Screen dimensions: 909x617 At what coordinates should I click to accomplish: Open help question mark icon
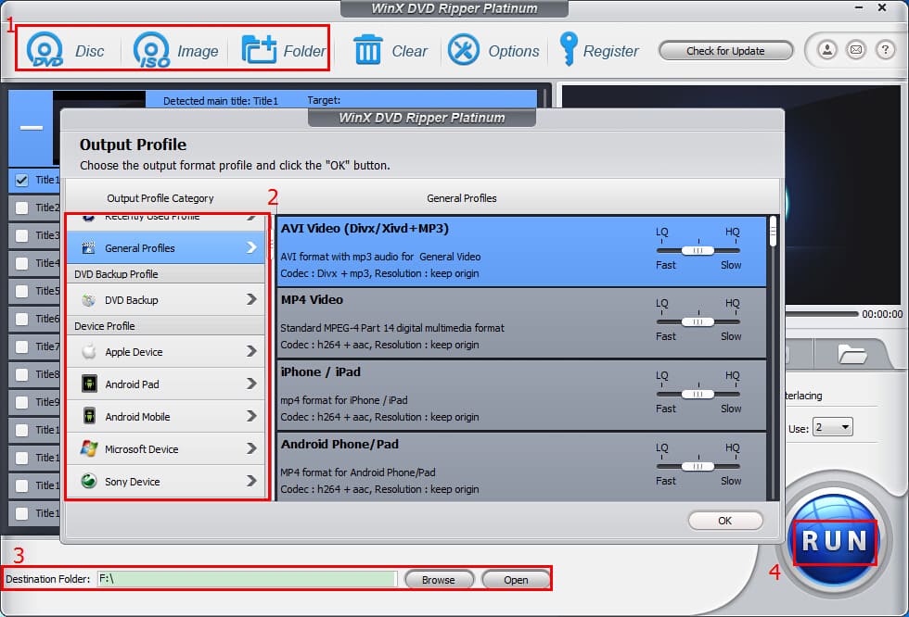click(x=885, y=50)
